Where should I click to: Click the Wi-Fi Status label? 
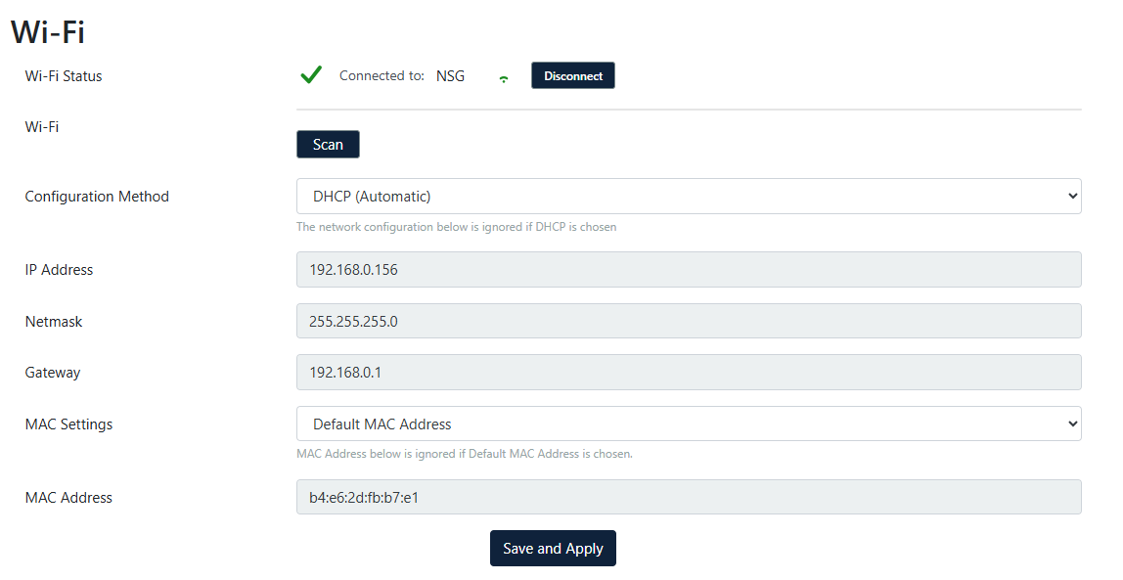pyautogui.click(x=64, y=76)
